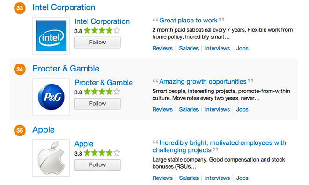Screen dimensions: 309x185
Task: Open "Incredibly bright, motivated employees" review
Action: click(x=219, y=146)
